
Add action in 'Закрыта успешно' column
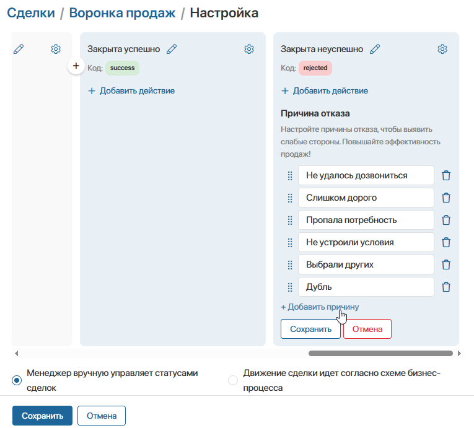(131, 90)
